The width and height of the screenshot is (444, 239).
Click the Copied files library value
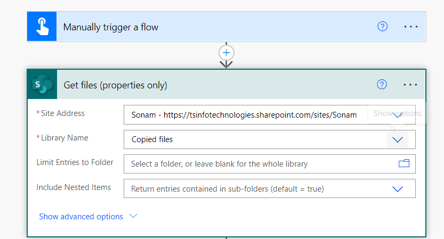(x=152, y=139)
